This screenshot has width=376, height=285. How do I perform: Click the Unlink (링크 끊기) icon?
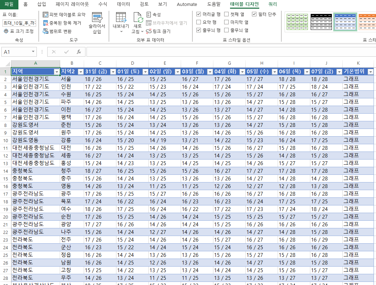149,31
